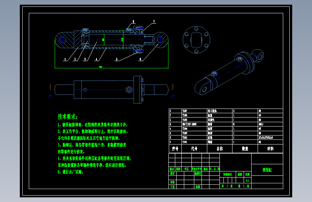Click the '工艺' label in title block
The width and height of the screenshot is (312, 202).
pos(172,187)
